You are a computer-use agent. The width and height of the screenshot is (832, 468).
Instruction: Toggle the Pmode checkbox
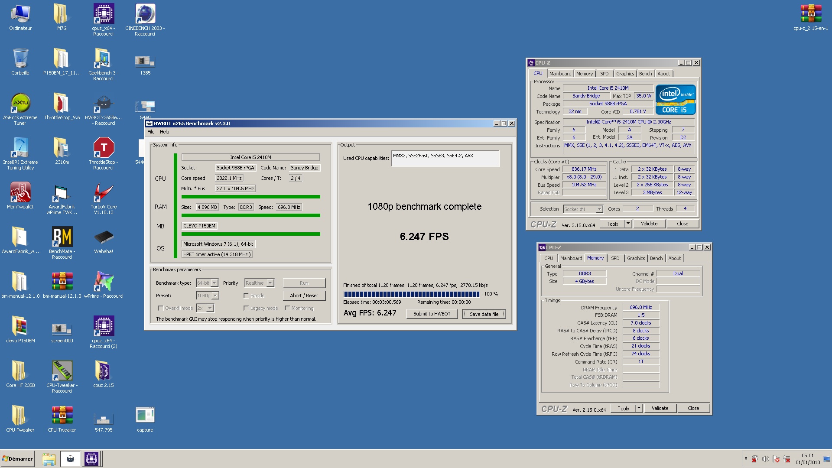[x=246, y=296]
